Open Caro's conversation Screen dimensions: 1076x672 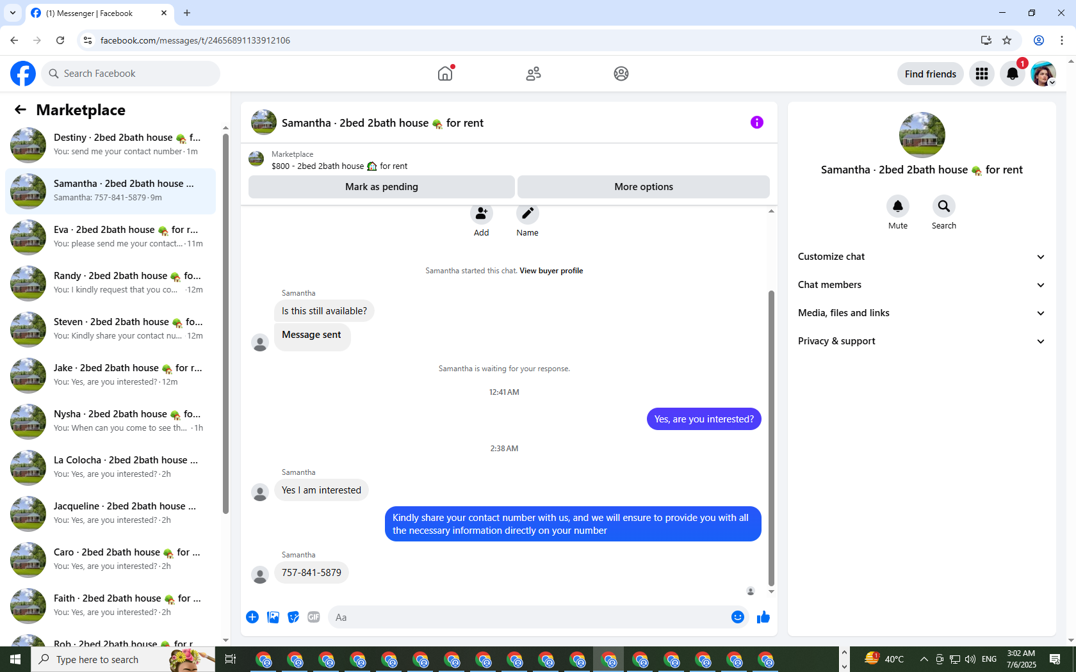[110, 560]
